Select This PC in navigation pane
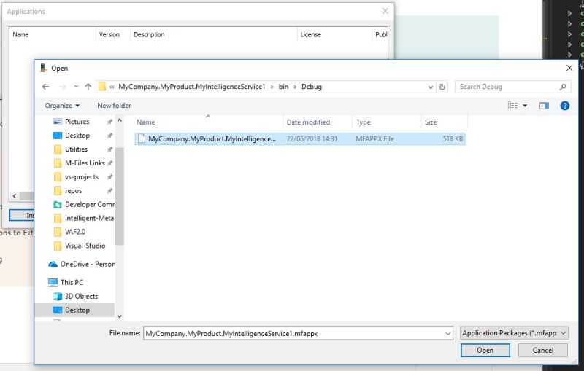 (x=72, y=283)
